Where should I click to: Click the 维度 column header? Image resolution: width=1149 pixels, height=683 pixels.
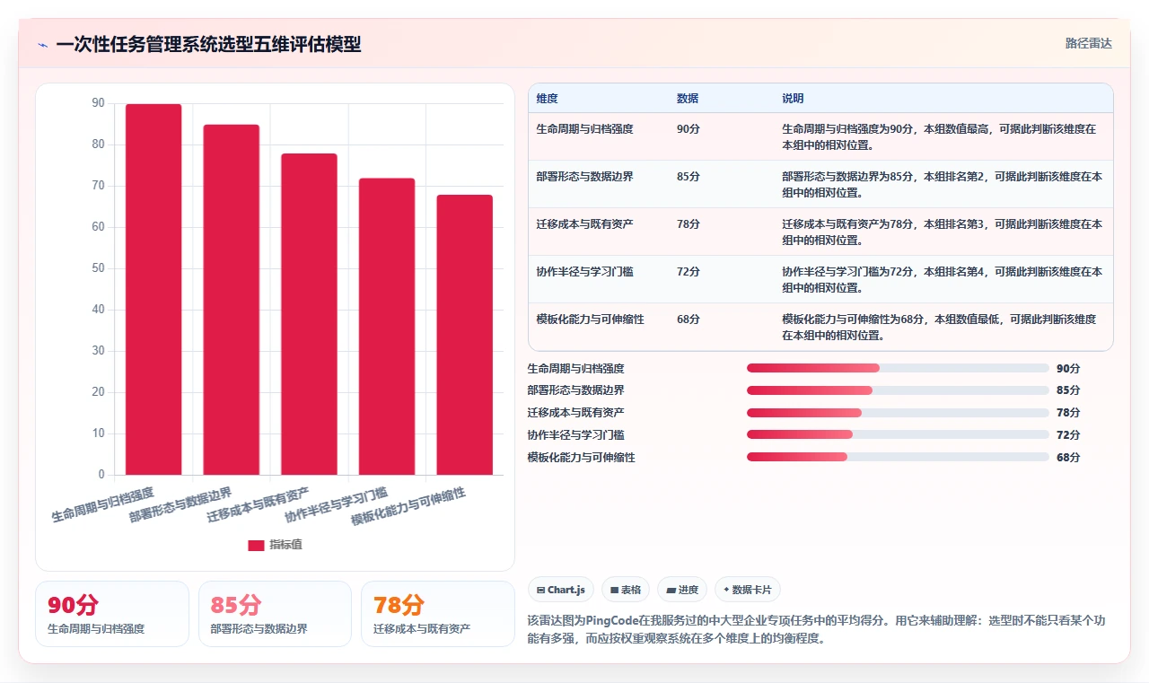click(599, 98)
